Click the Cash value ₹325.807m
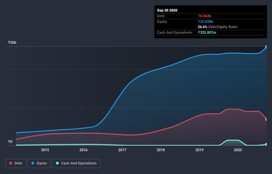 tap(207, 32)
